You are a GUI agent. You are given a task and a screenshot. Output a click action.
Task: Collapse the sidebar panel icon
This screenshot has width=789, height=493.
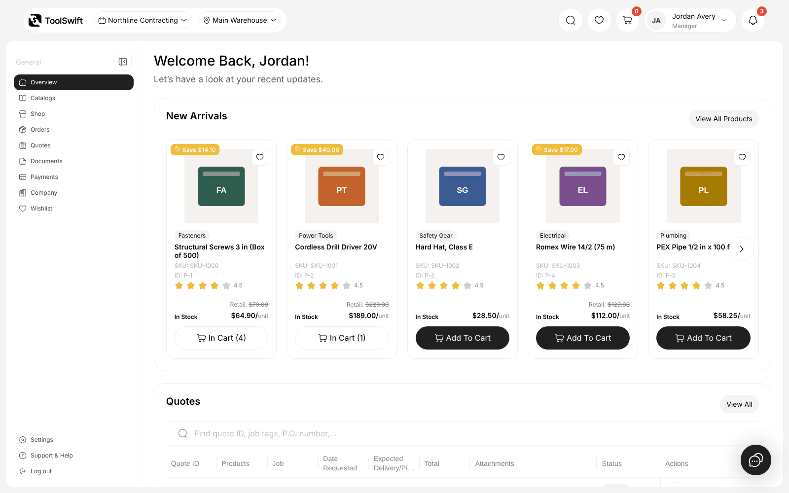point(123,62)
